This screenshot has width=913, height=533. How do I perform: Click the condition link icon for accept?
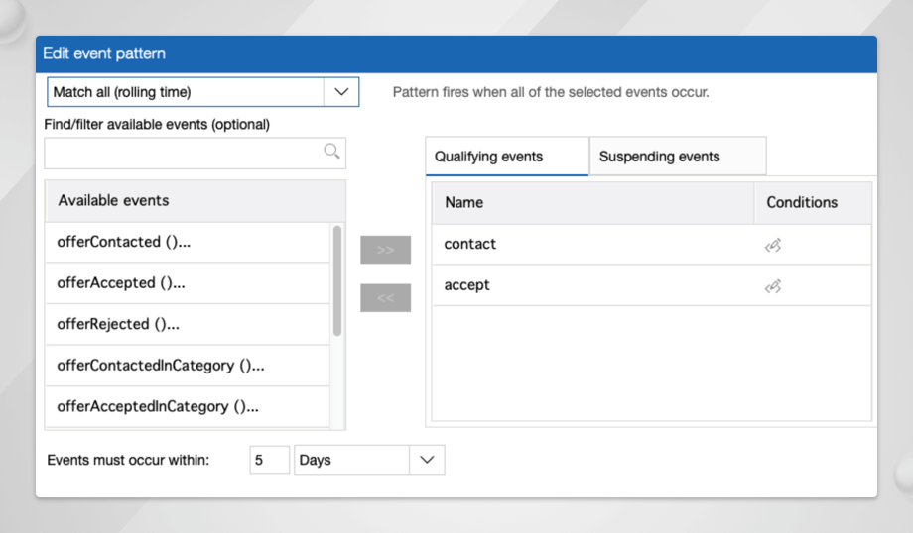tap(773, 286)
